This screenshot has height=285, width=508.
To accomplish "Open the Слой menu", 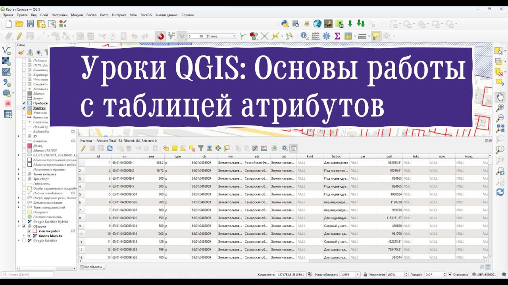I will (44, 15).
